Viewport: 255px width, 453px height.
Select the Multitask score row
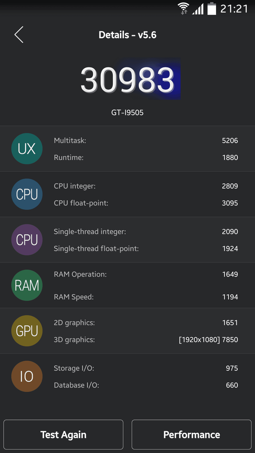coord(146,141)
